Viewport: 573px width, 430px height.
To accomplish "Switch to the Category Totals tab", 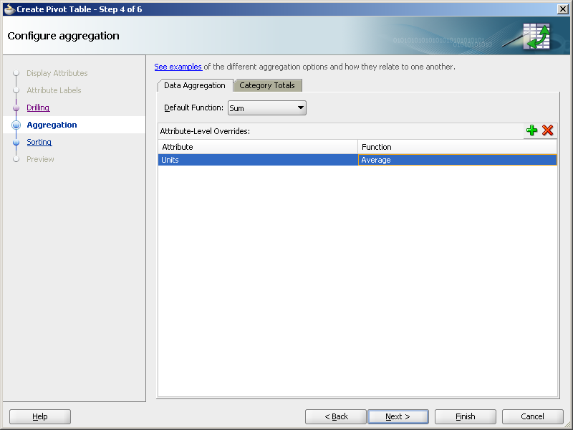I will tap(267, 85).
